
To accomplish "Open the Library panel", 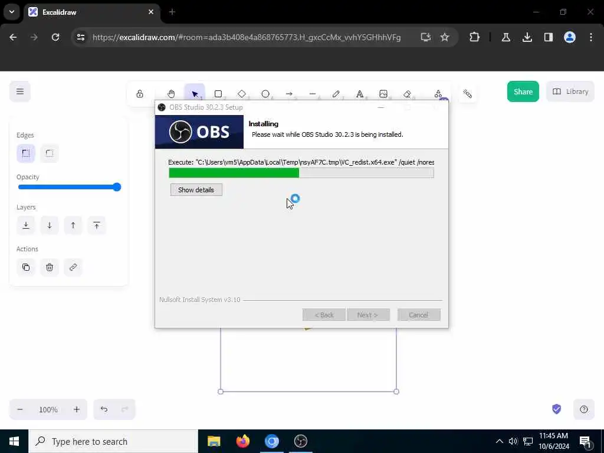I will click(570, 91).
